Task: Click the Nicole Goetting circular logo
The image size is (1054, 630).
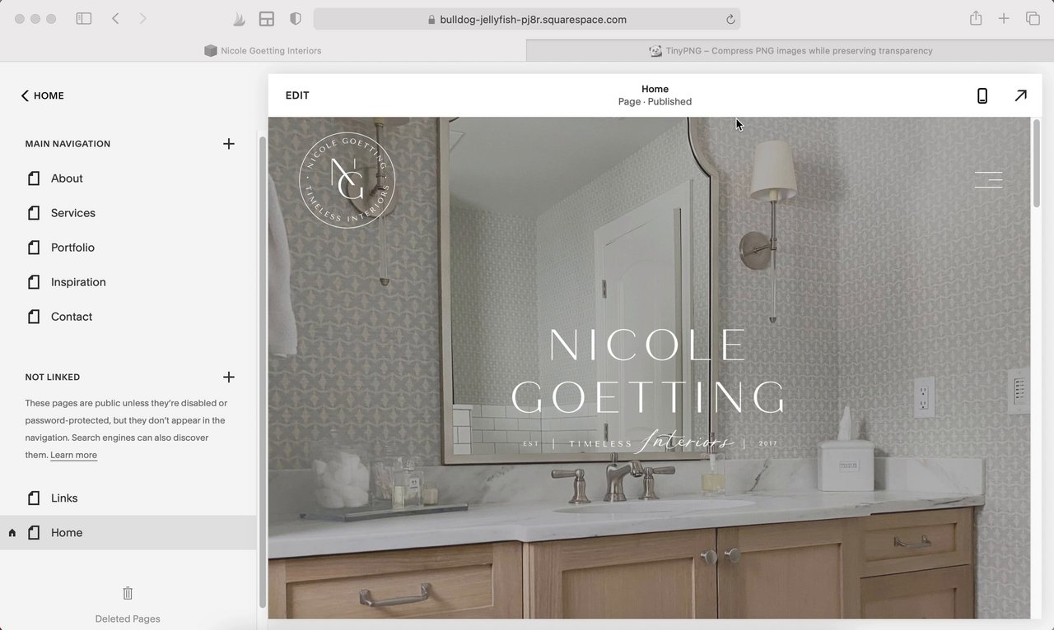Action: click(x=347, y=179)
